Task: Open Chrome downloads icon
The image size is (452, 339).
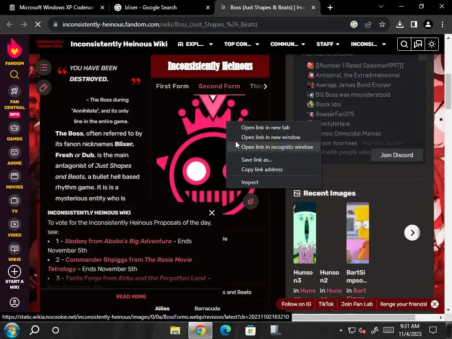Action: click(400, 24)
